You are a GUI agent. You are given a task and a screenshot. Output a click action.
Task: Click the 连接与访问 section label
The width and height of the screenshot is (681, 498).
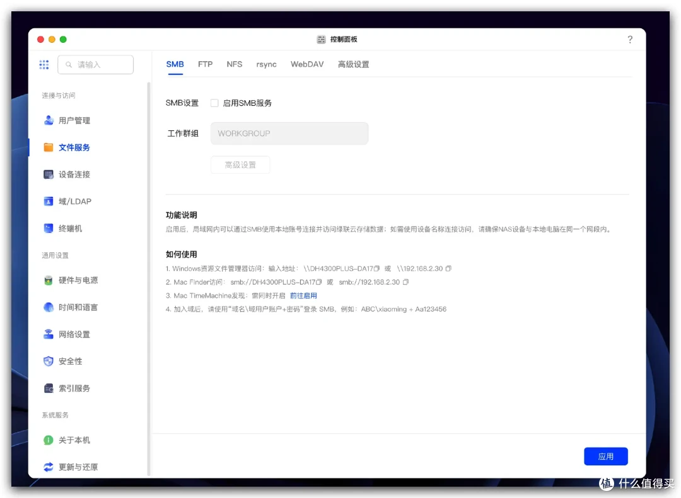pos(58,96)
